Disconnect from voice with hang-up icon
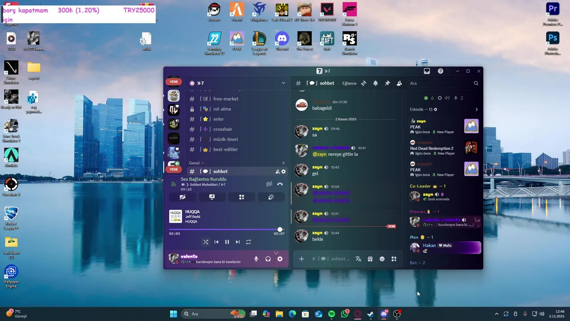This screenshot has width=570, height=321. click(280, 184)
